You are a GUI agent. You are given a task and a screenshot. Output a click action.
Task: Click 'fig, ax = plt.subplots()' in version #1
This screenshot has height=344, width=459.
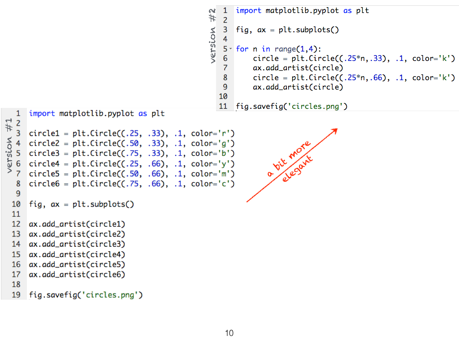point(82,204)
